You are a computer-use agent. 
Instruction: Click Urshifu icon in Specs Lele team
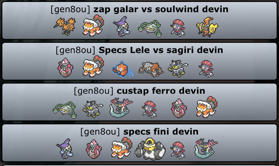click(x=178, y=68)
